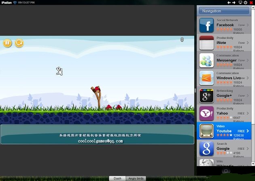This screenshot has width=255, height=181.
Task: Open the Google+ app icon
Action: point(206,96)
